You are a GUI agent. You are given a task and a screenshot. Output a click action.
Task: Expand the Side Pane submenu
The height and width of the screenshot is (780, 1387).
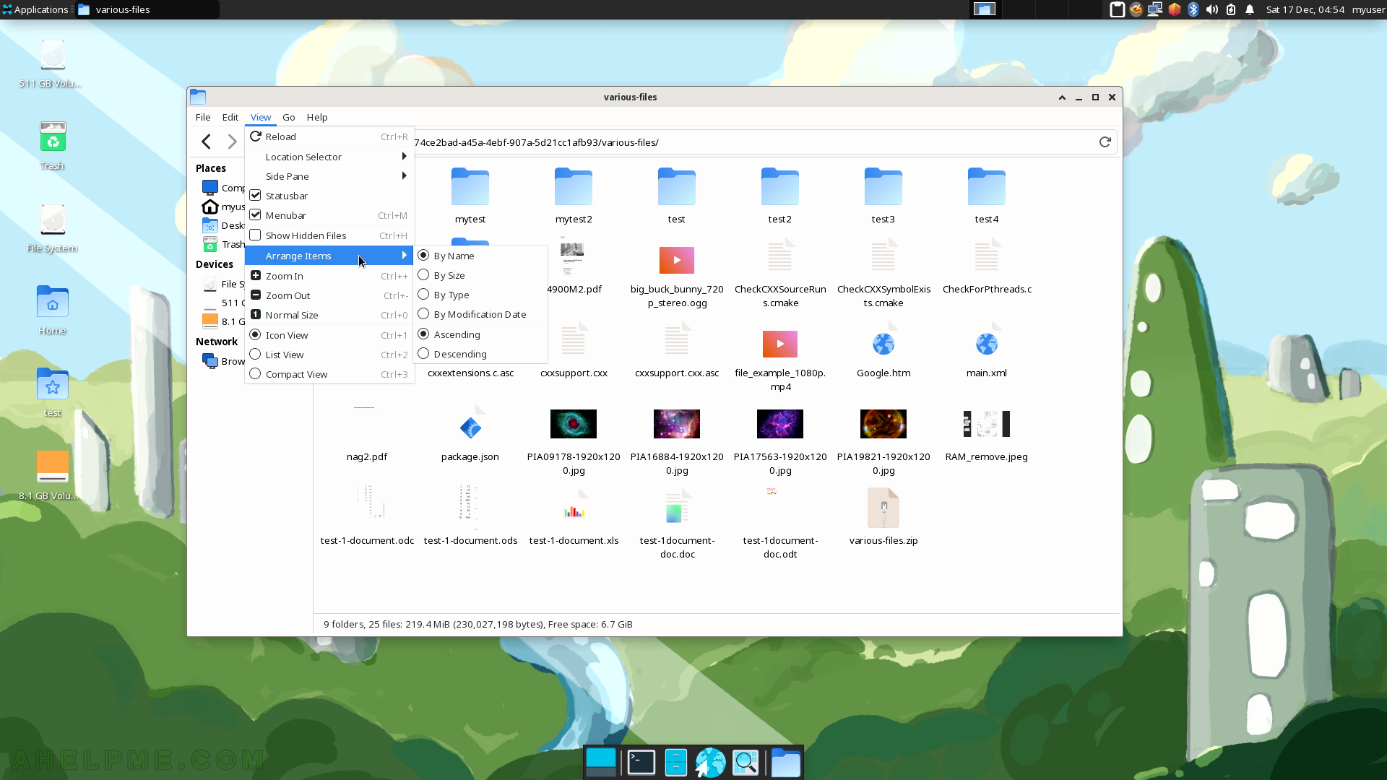pos(329,176)
